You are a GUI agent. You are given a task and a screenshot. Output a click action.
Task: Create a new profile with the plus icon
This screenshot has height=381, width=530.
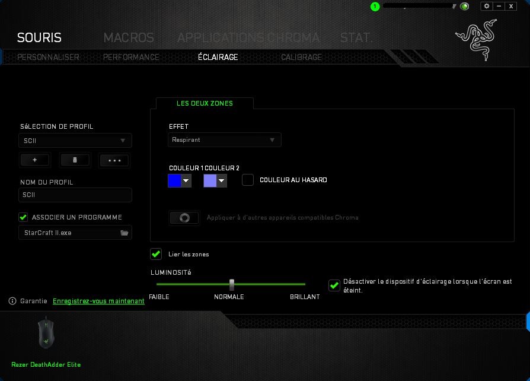[34, 160]
